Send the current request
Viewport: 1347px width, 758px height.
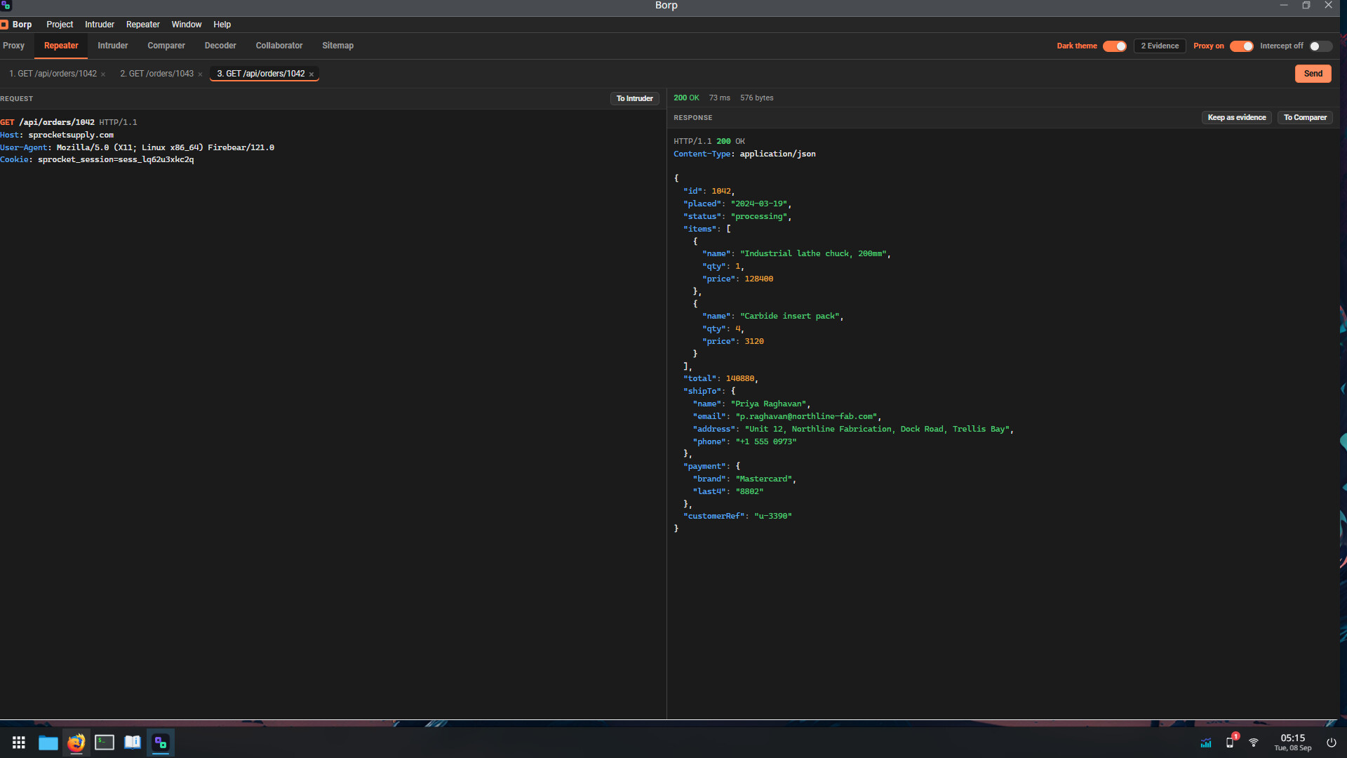pyautogui.click(x=1313, y=74)
